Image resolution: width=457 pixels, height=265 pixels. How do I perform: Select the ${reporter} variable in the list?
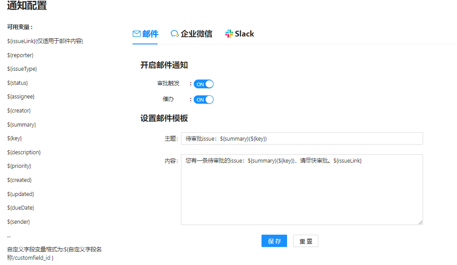(20, 55)
